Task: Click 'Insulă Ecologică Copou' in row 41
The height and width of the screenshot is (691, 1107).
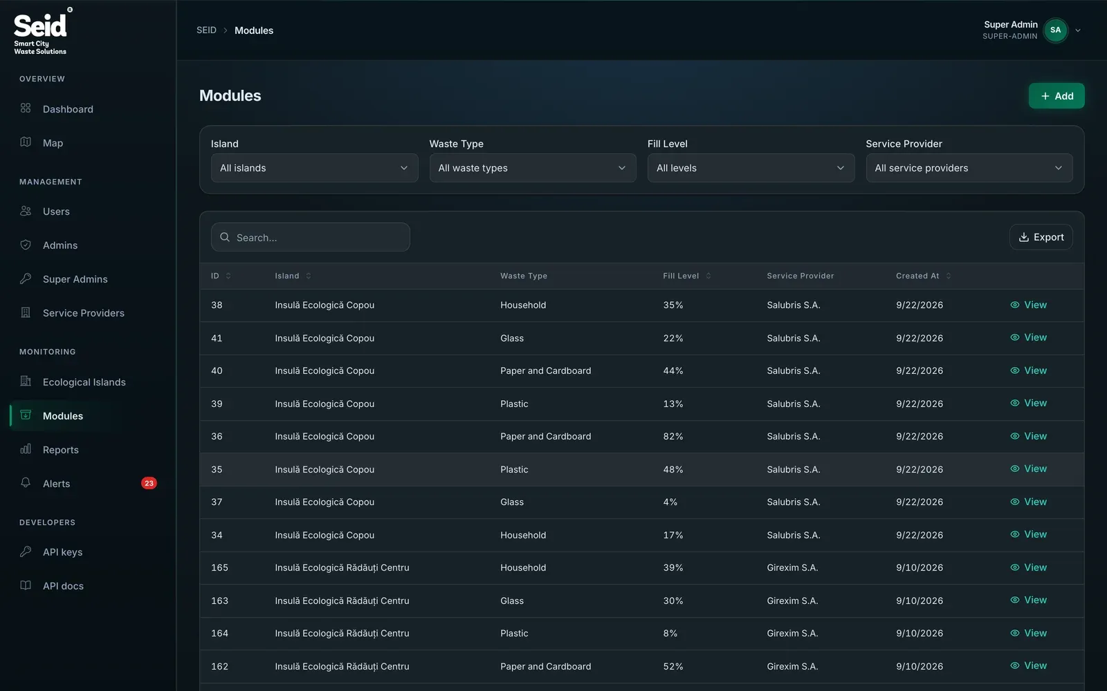Action: pyautogui.click(x=324, y=339)
